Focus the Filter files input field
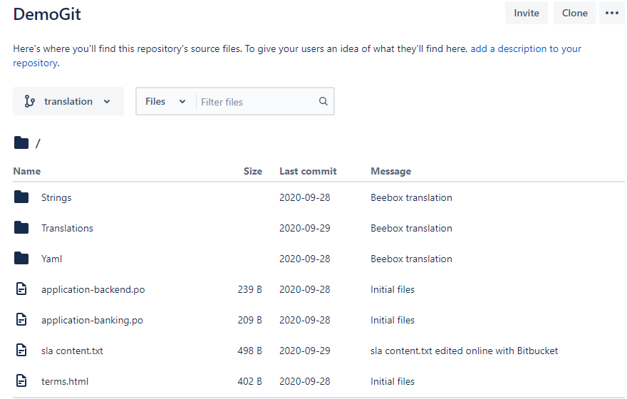Screen dimensions: 627x399 256,102
